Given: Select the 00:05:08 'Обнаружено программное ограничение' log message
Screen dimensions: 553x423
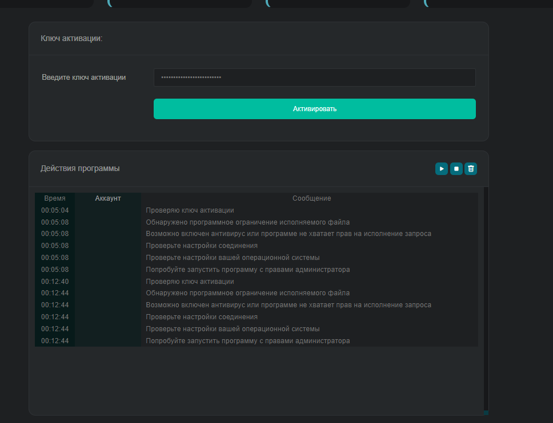Looking at the screenshot, I should coord(247,222).
